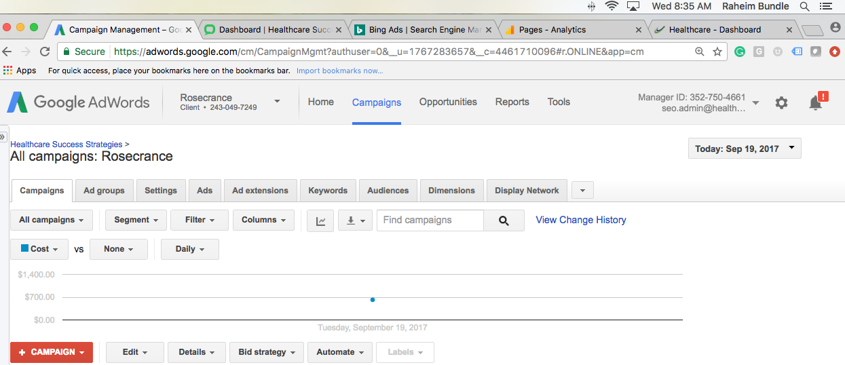Viewport: 845px width, 365px height.
Task: Open the Details dropdown
Action: 197,352
